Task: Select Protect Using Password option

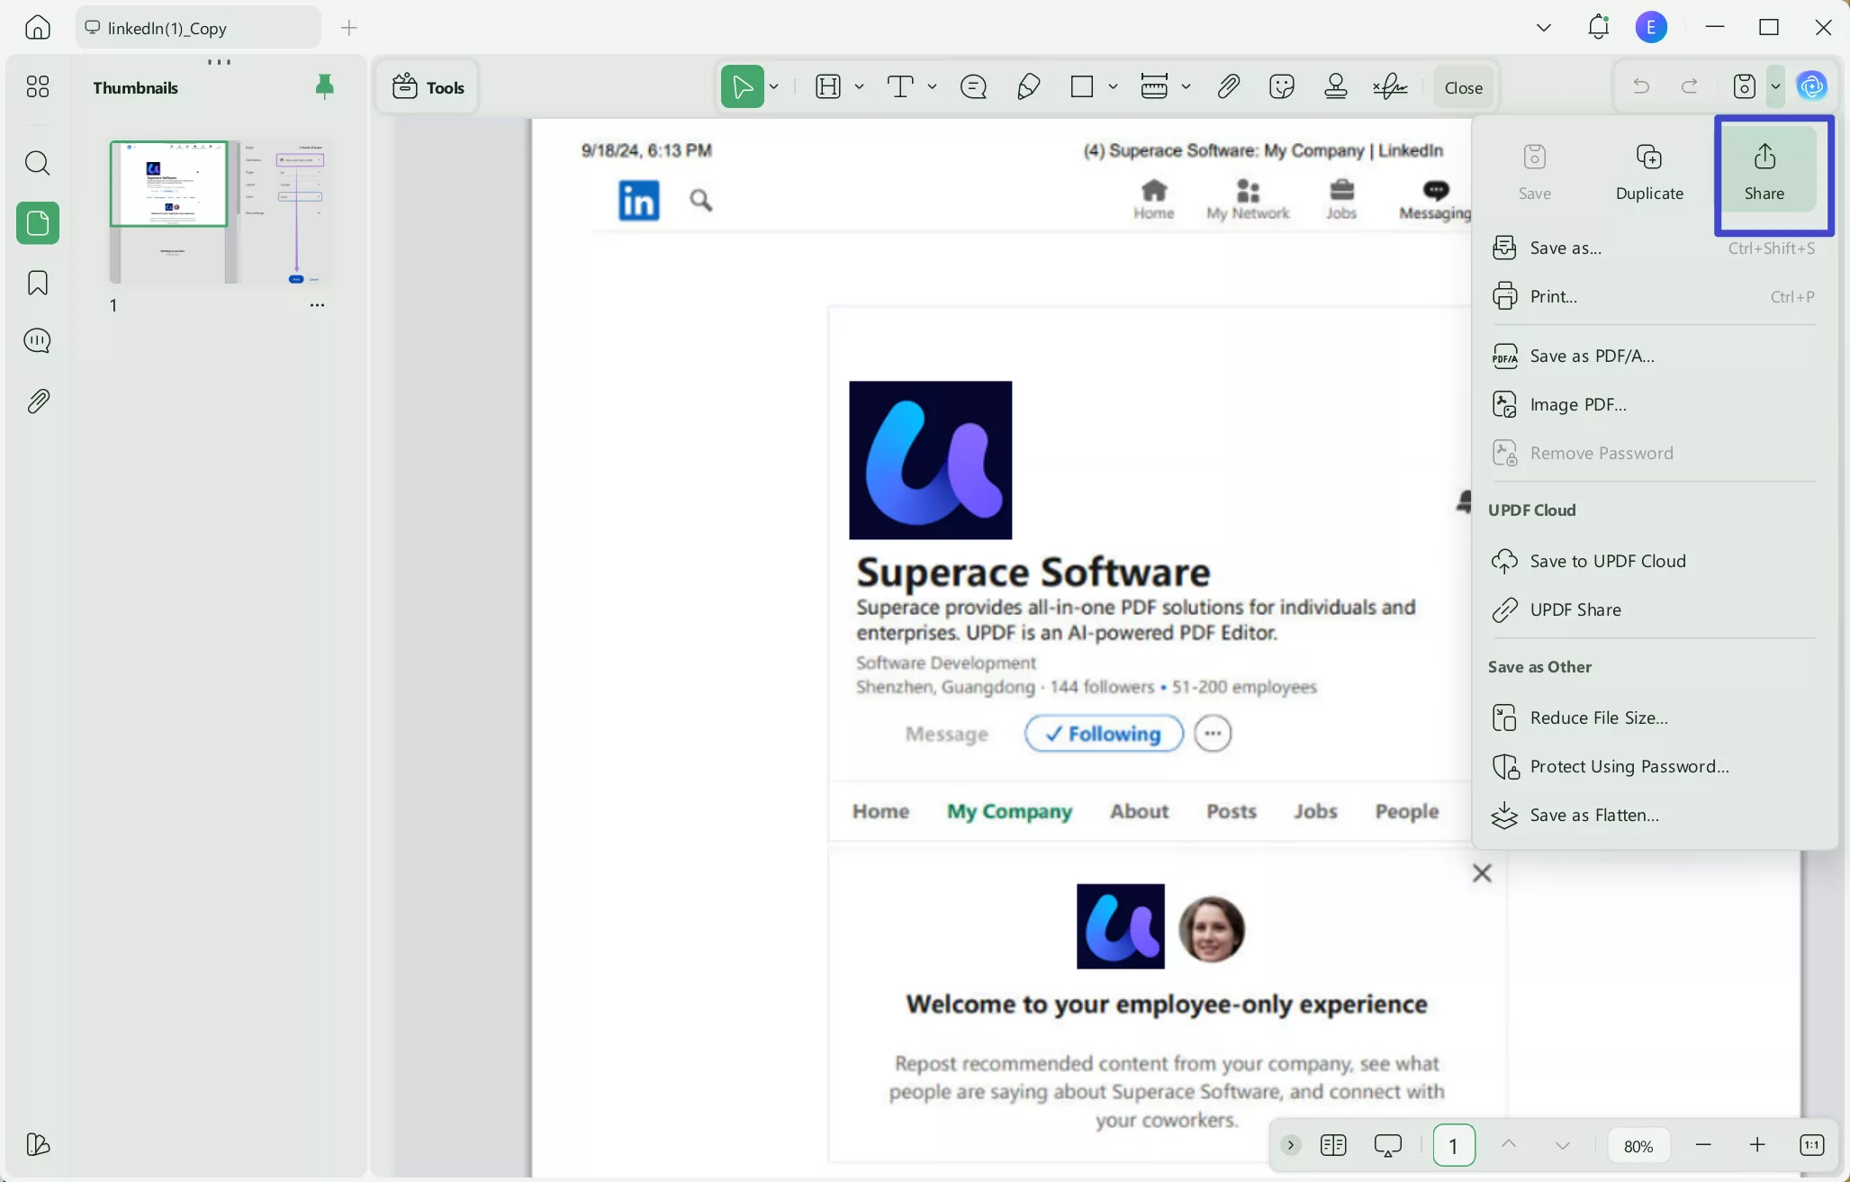Action: point(1629,766)
